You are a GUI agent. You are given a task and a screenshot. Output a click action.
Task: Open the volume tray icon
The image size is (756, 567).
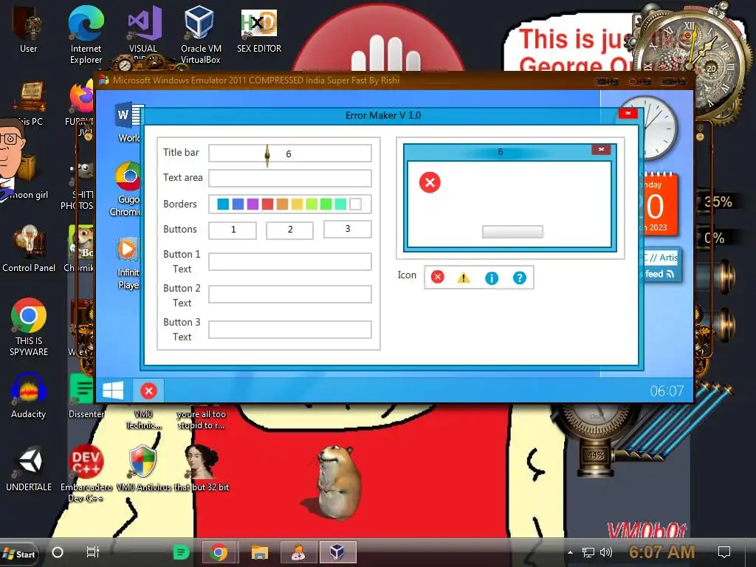coord(605,552)
